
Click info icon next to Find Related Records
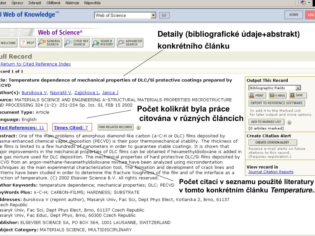138,128
